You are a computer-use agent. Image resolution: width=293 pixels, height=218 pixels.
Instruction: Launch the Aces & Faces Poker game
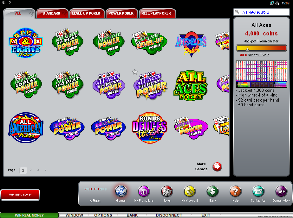(x=191, y=44)
